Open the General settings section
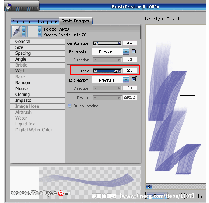The image size is (209, 203). click(38, 42)
